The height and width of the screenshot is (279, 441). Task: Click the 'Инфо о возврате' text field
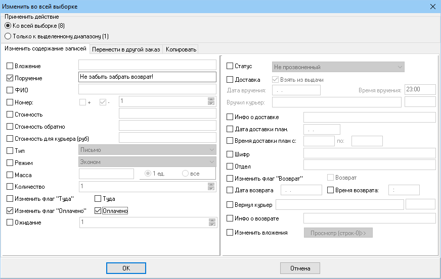point(370,218)
